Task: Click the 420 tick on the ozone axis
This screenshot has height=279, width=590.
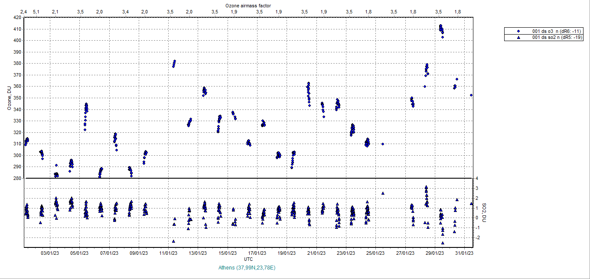Action: [x=17, y=18]
